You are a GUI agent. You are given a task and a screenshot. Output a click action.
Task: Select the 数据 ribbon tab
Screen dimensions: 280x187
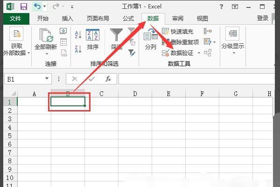click(x=153, y=18)
